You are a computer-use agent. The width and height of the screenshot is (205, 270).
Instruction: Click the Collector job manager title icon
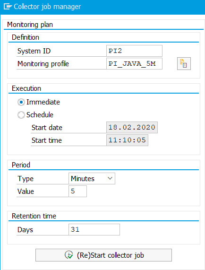coord(8,7)
